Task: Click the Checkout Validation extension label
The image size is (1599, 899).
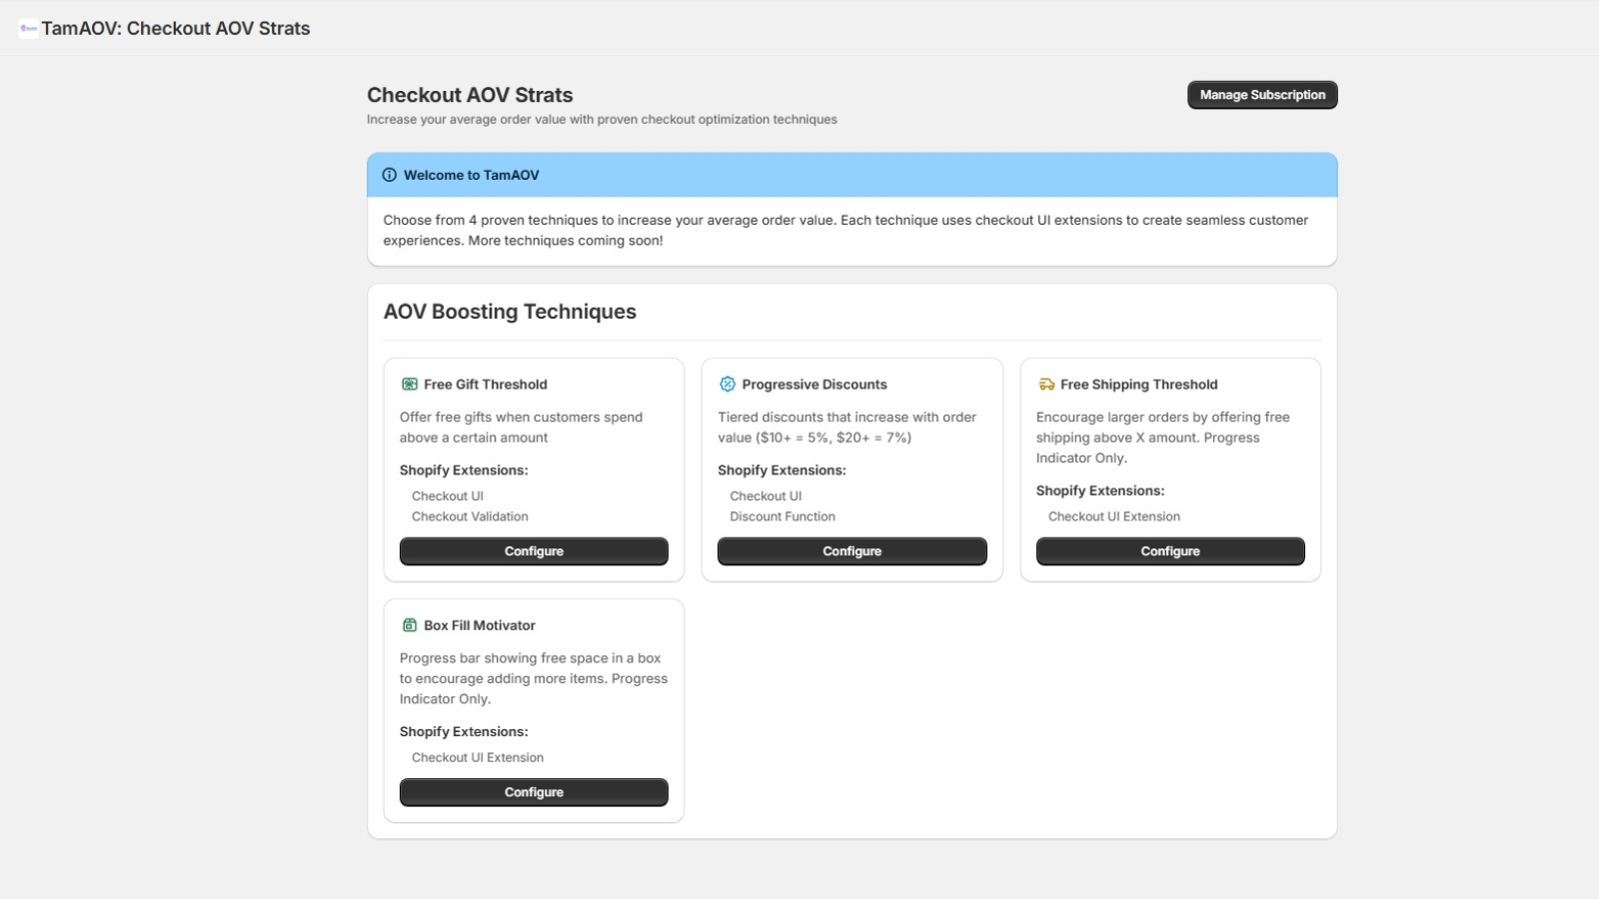Action: pyautogui.click(x=470, y=516)
